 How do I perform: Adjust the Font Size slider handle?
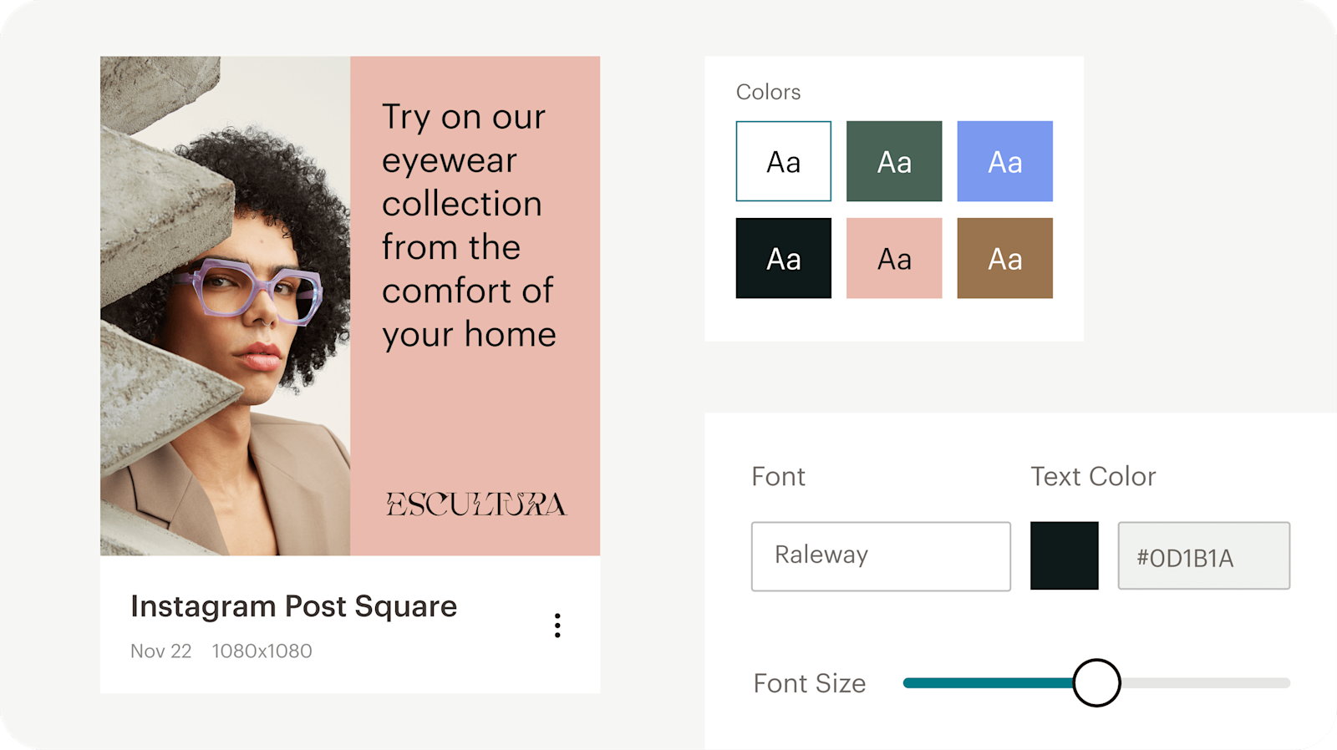(x=1097, y=682)
